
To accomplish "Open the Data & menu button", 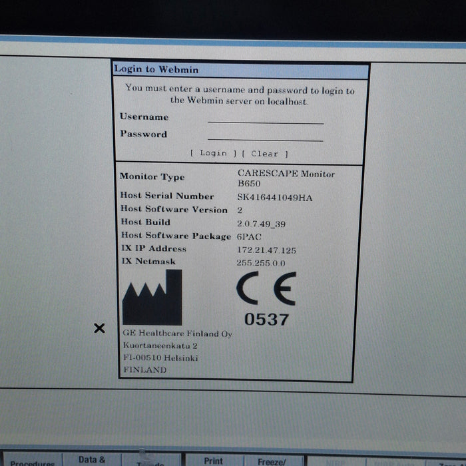I will pyautogui.click(x=92, y=459).
